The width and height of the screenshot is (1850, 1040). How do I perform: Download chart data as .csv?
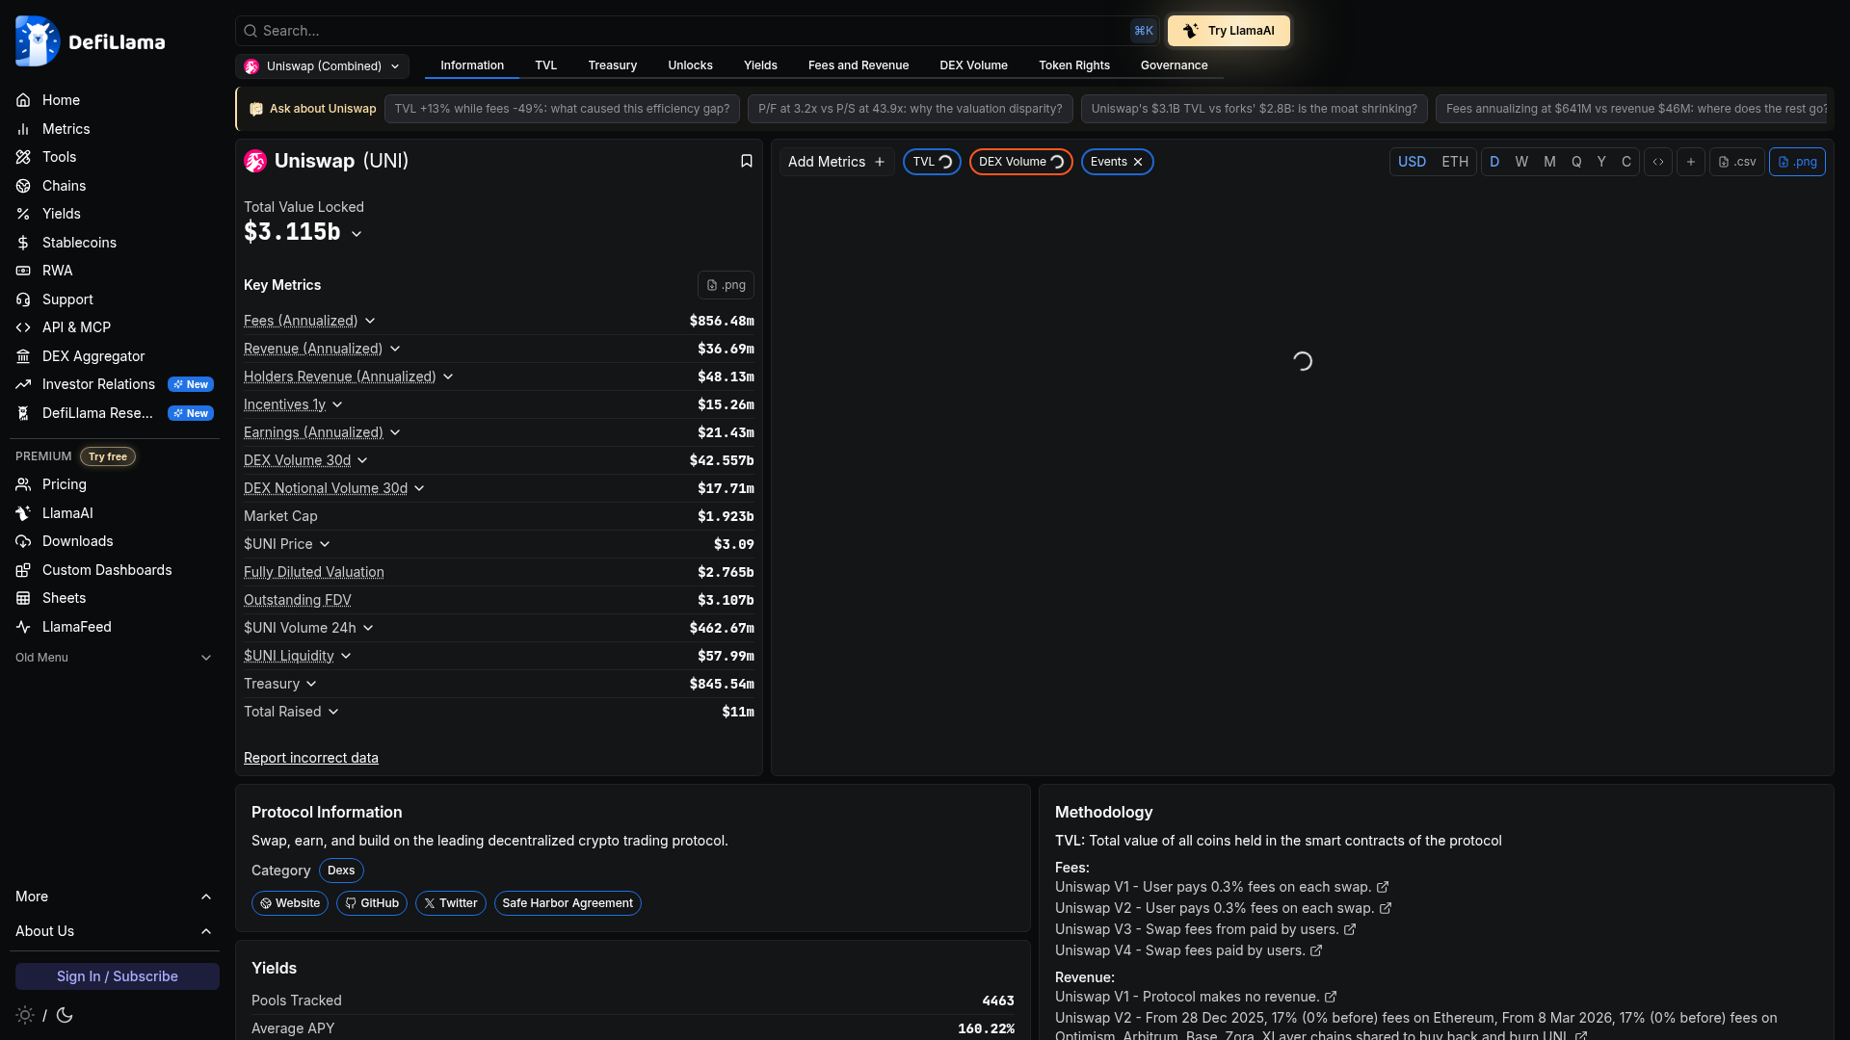[1737, 162]
